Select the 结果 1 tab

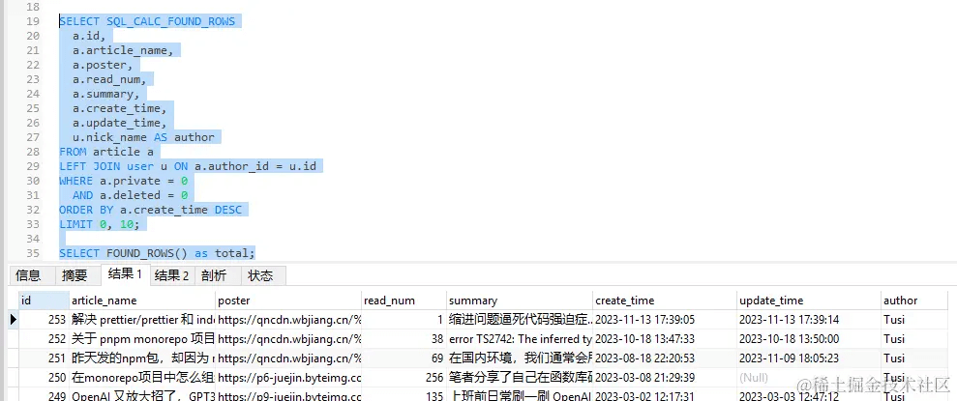coord(125,274)
